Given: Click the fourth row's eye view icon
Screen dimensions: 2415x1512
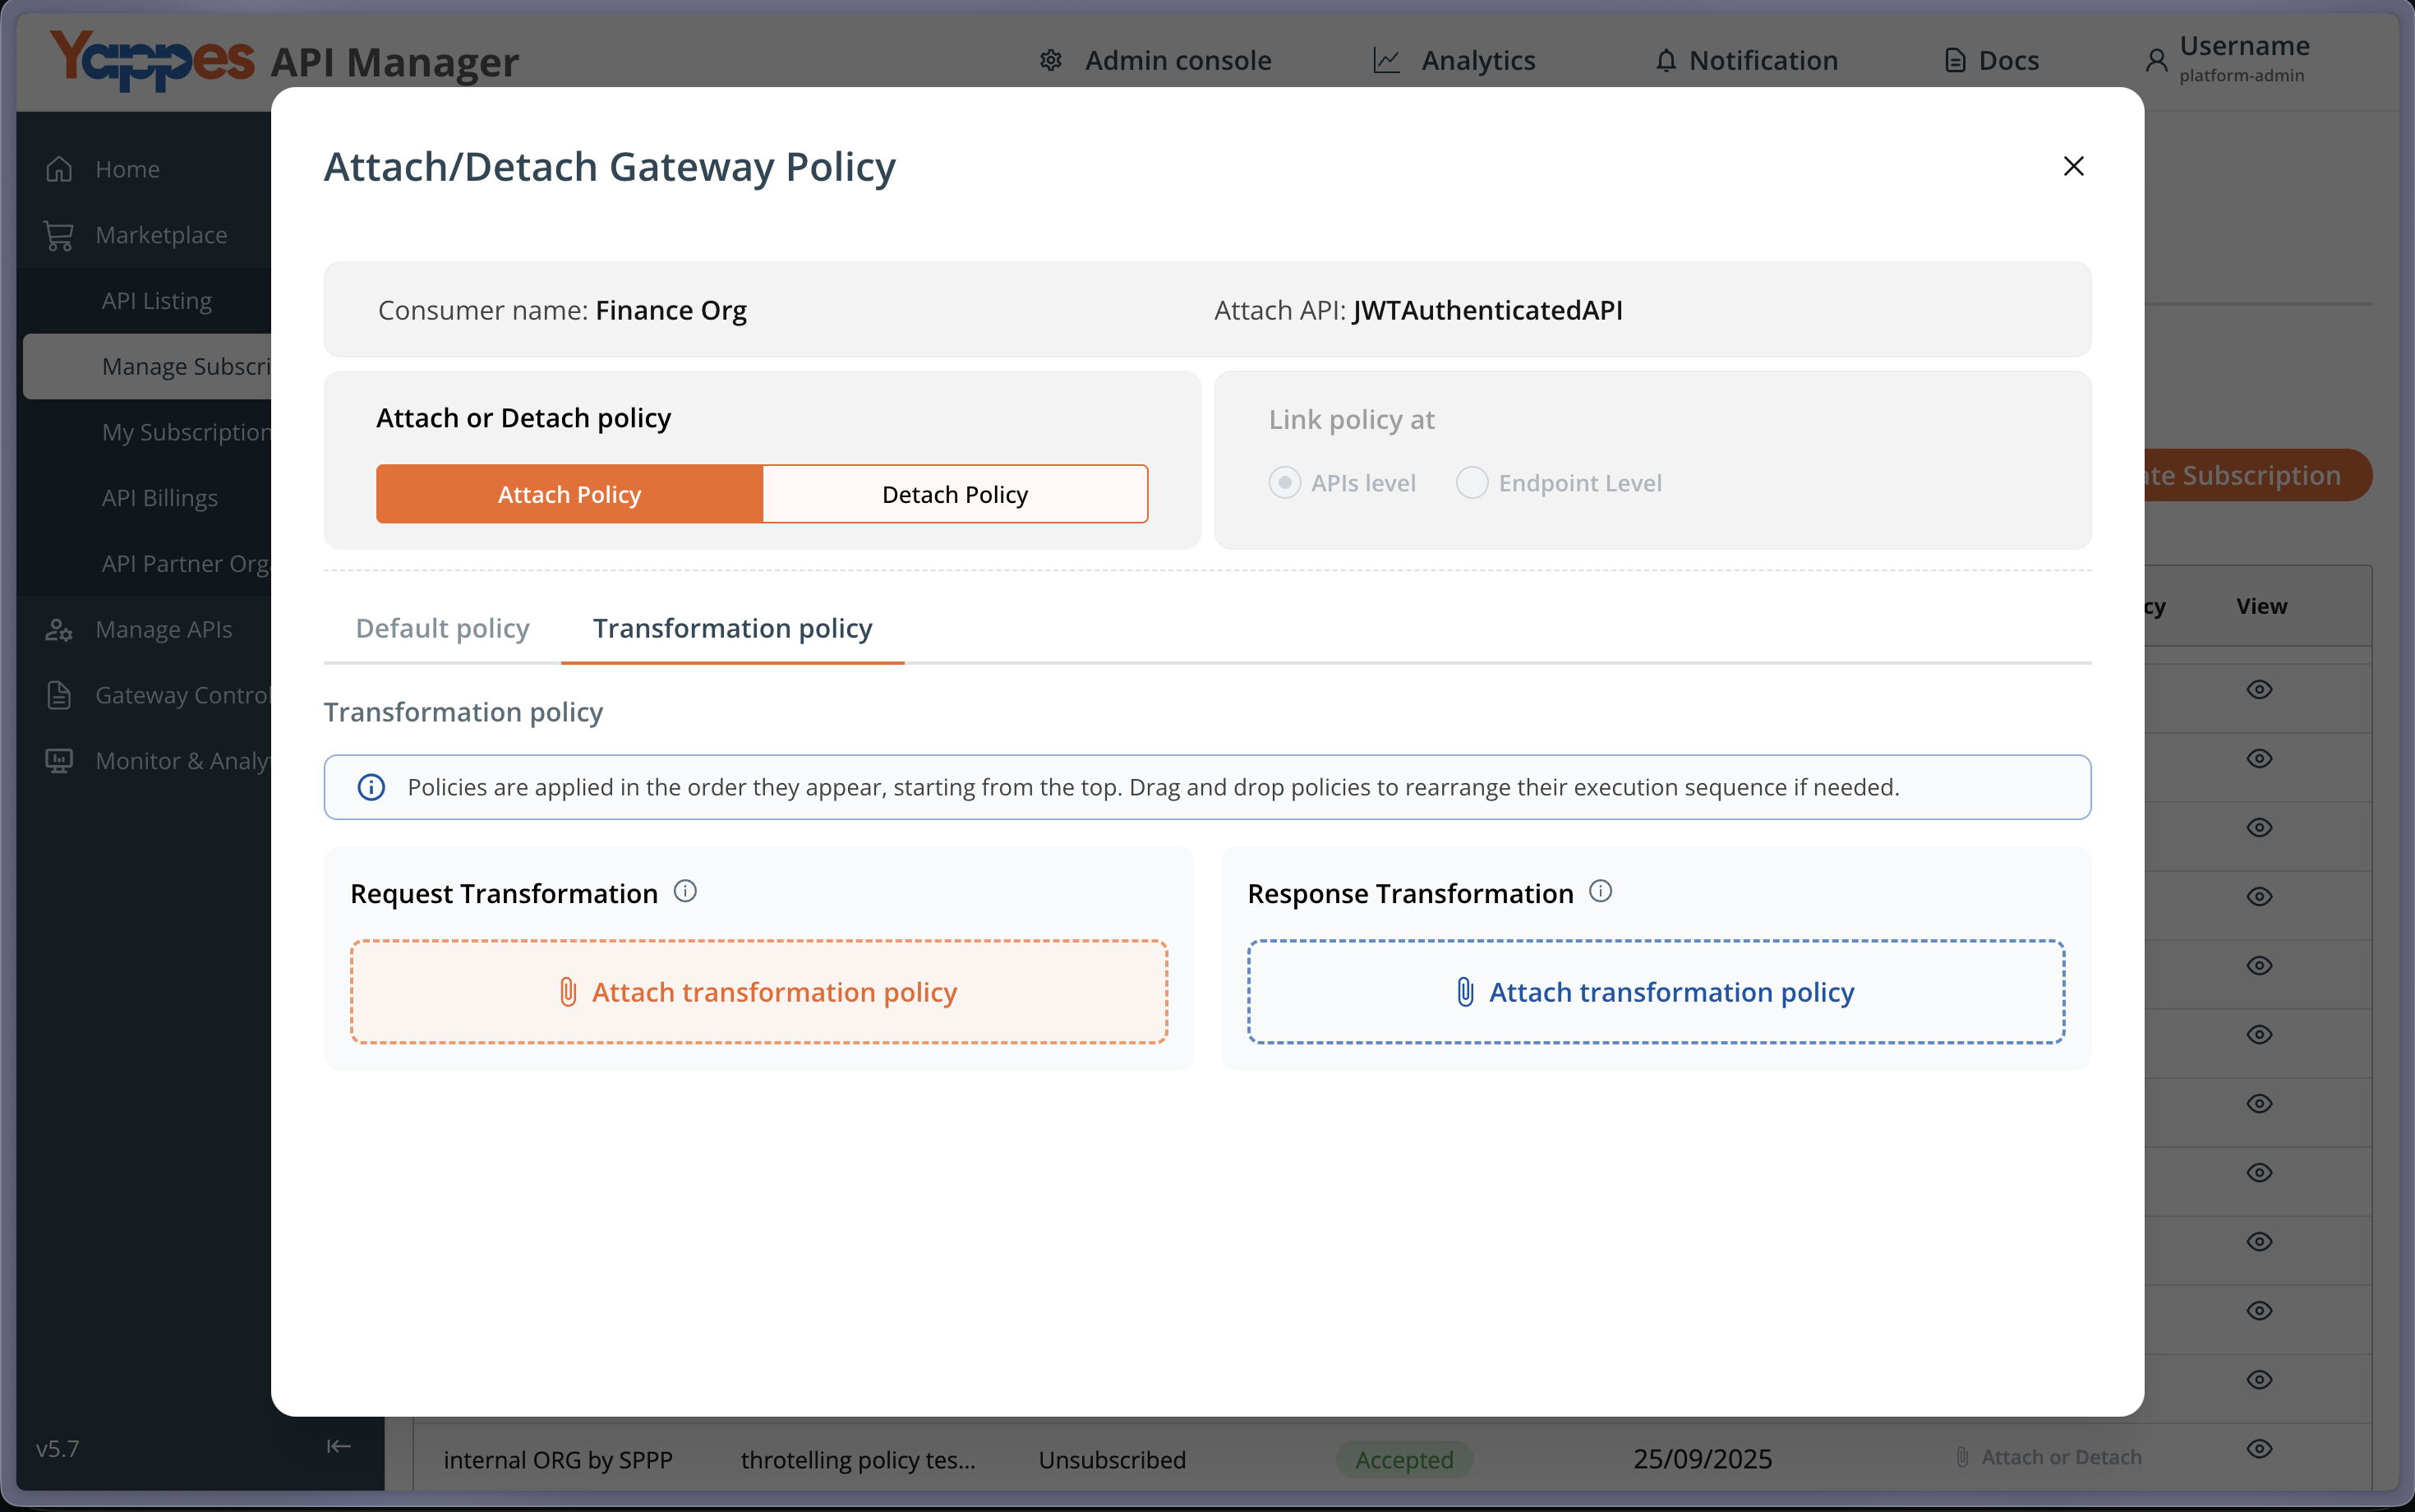Looking at the screenshot, I should pyautogui.click(x=2259, y=896).
